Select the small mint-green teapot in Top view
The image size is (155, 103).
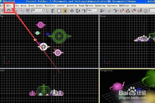tap(38, 33)
